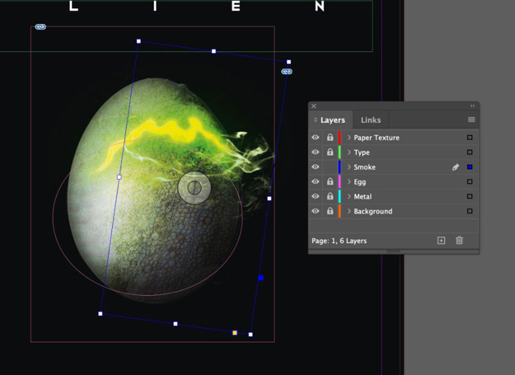Close the Layers panel

314,106
